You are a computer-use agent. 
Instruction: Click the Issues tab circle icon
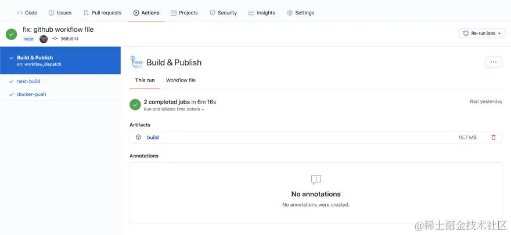click(x=52, y=13)
